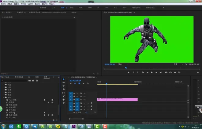This screenshot has height=129, width=202.
Task: Go to In point in Program monitor
Action: coord(143,72)
